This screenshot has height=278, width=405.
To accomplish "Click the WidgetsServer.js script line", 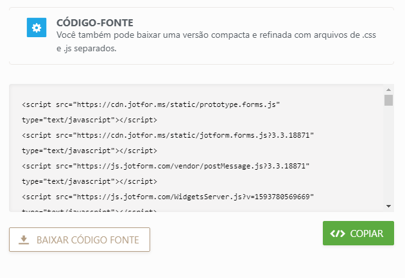I will tap(167, 196).
